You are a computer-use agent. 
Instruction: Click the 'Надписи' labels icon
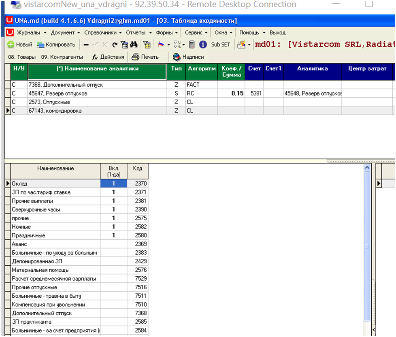click(177, 57)
